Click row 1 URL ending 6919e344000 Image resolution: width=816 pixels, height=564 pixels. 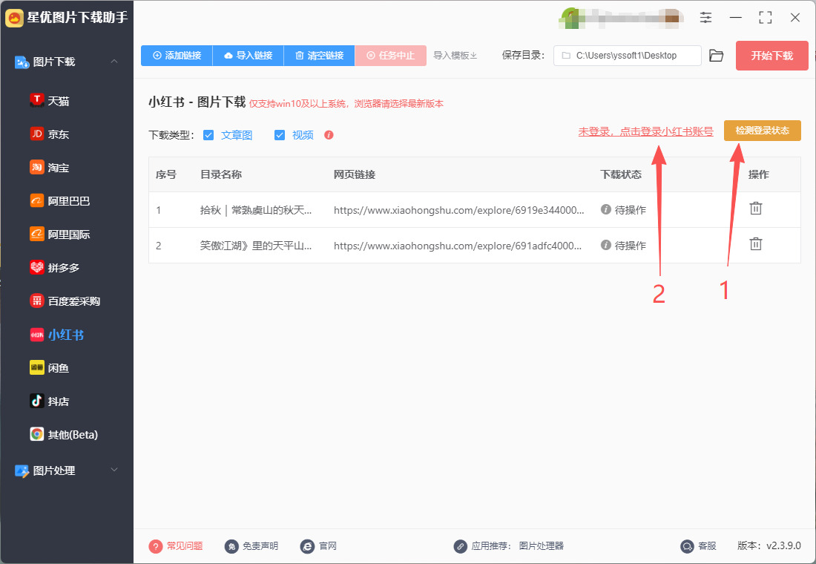[x=459, y=210]
